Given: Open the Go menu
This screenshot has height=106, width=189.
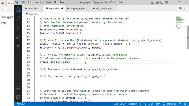Looking at the screenshot, I should (x=56, y=2).
